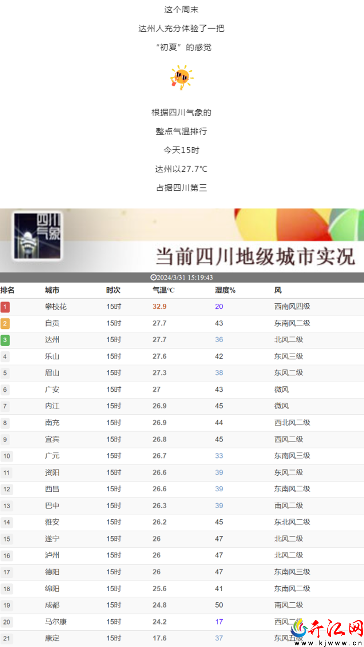The image size is (364, 647).
Task: Select the 达州 city name
Action: pyautogui.click(x=52, y=340)
